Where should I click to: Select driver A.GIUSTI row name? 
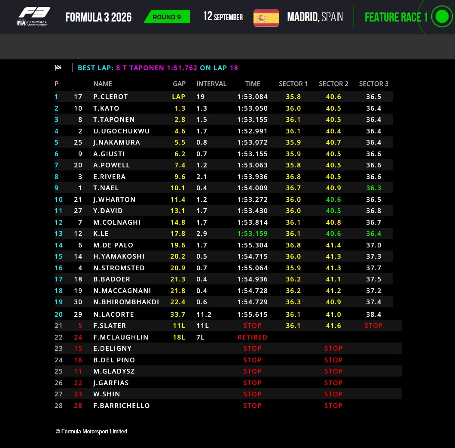[x=109, y=154]
